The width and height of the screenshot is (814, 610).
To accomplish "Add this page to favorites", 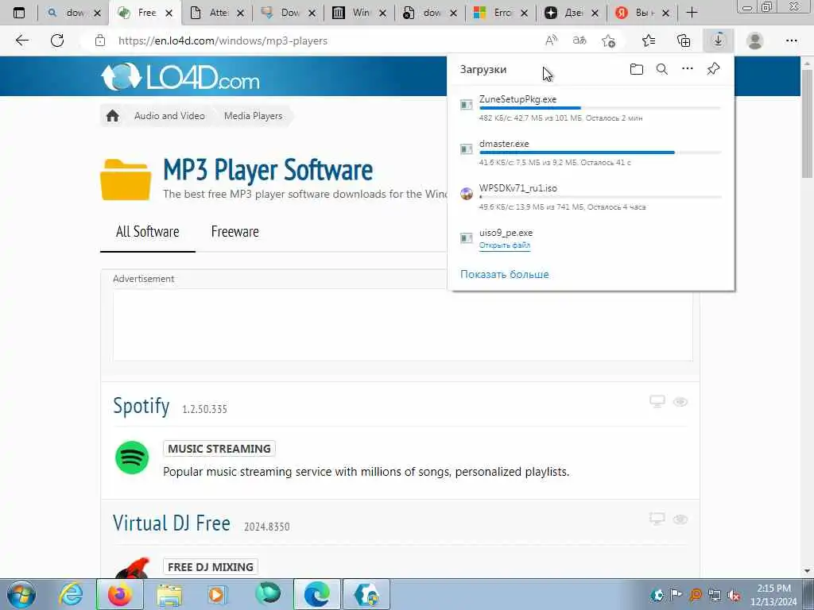I will click(x=608, y=41).
